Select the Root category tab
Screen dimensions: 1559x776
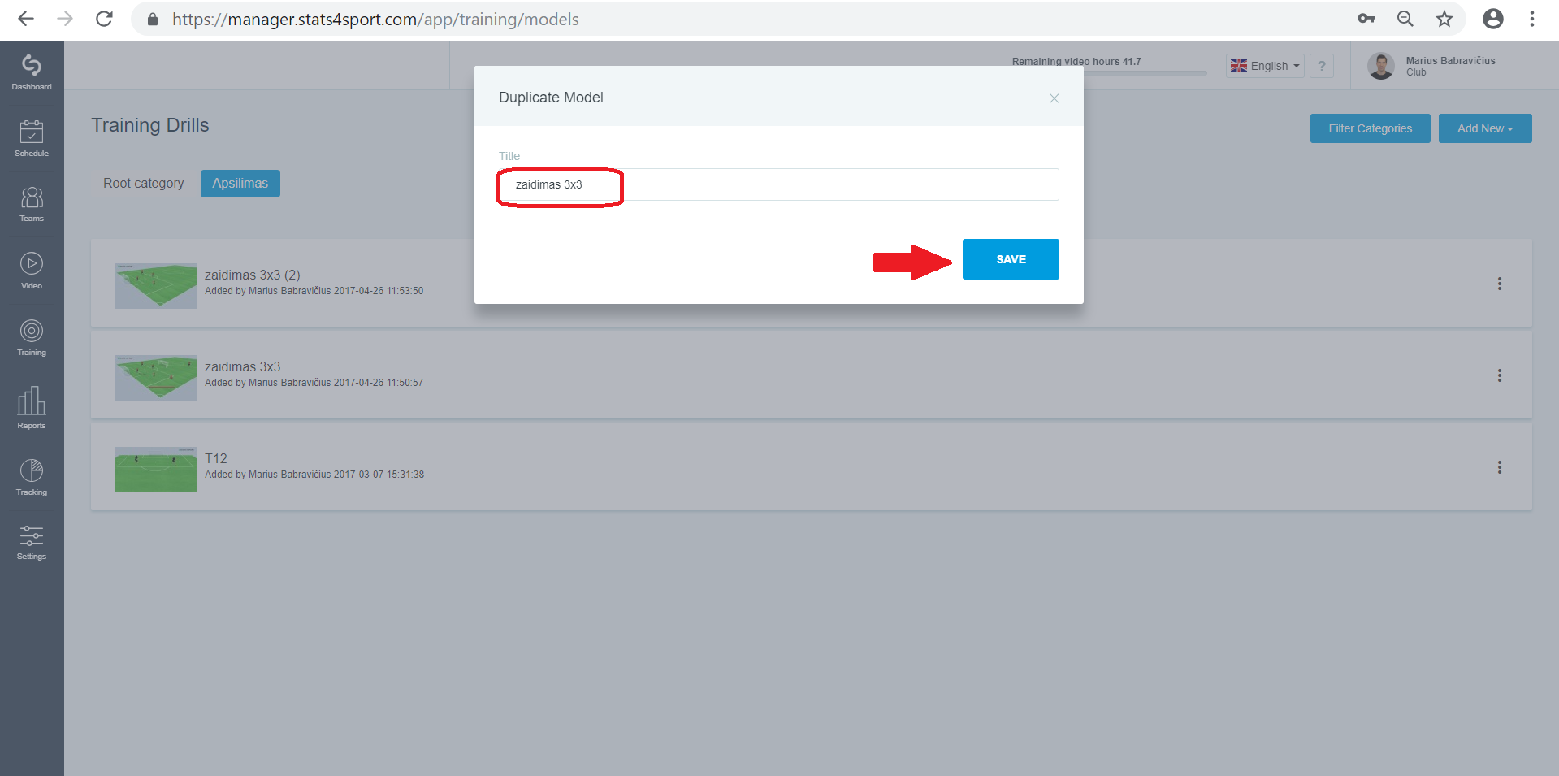144,184
